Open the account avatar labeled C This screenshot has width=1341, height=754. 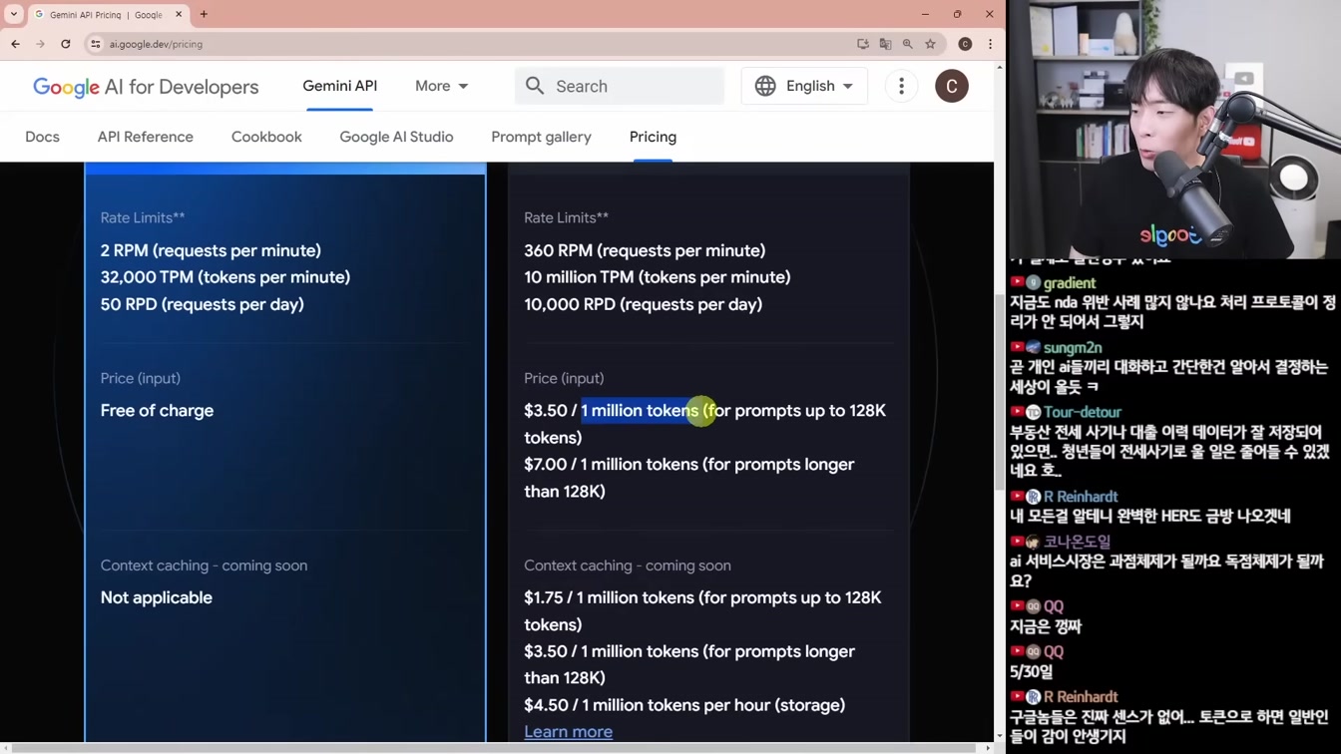pyautogui.click(x=952, y=86)
